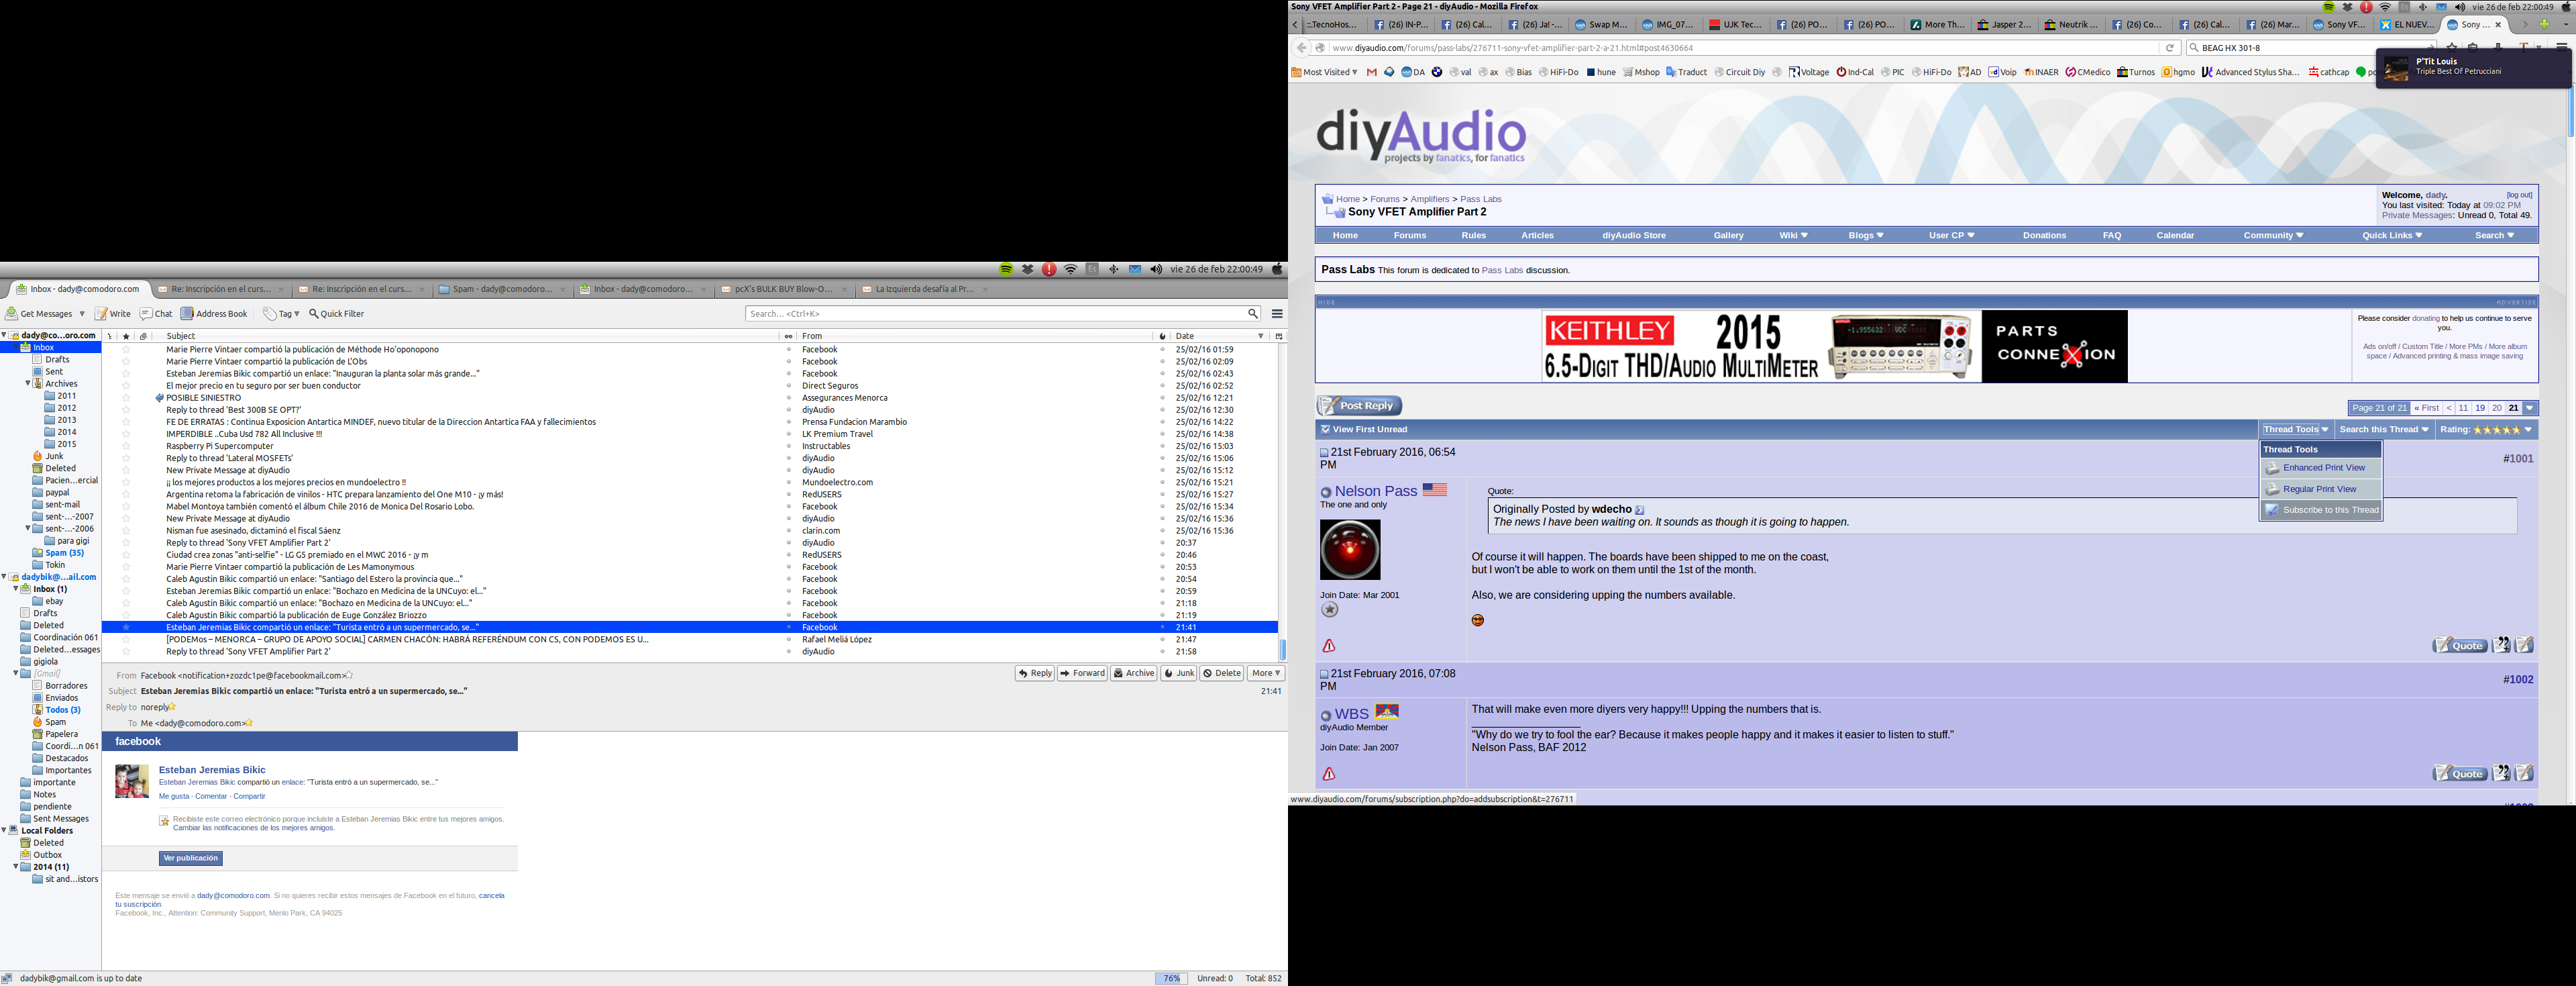Toggle star on contact Facebook sender in header
2576x986 pixels.
pos(349,676)
